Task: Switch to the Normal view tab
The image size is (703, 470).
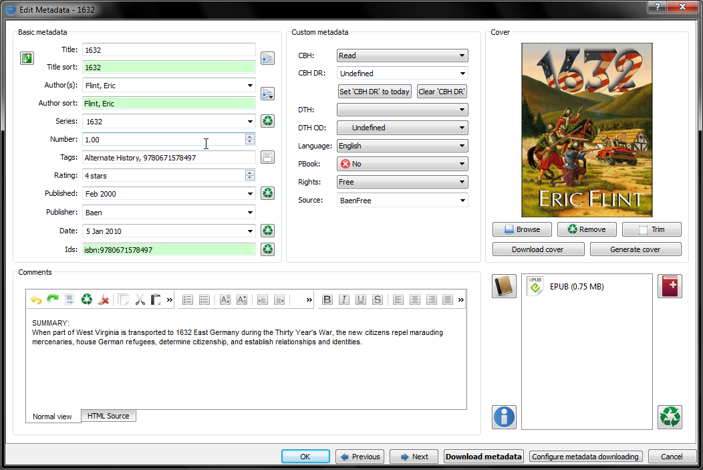Action: point(52,417)
